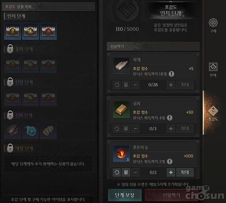Screen dimensions: 226x203
Task: Open calculator icon for 금괴 gift
Action: (x=126, y=129)
